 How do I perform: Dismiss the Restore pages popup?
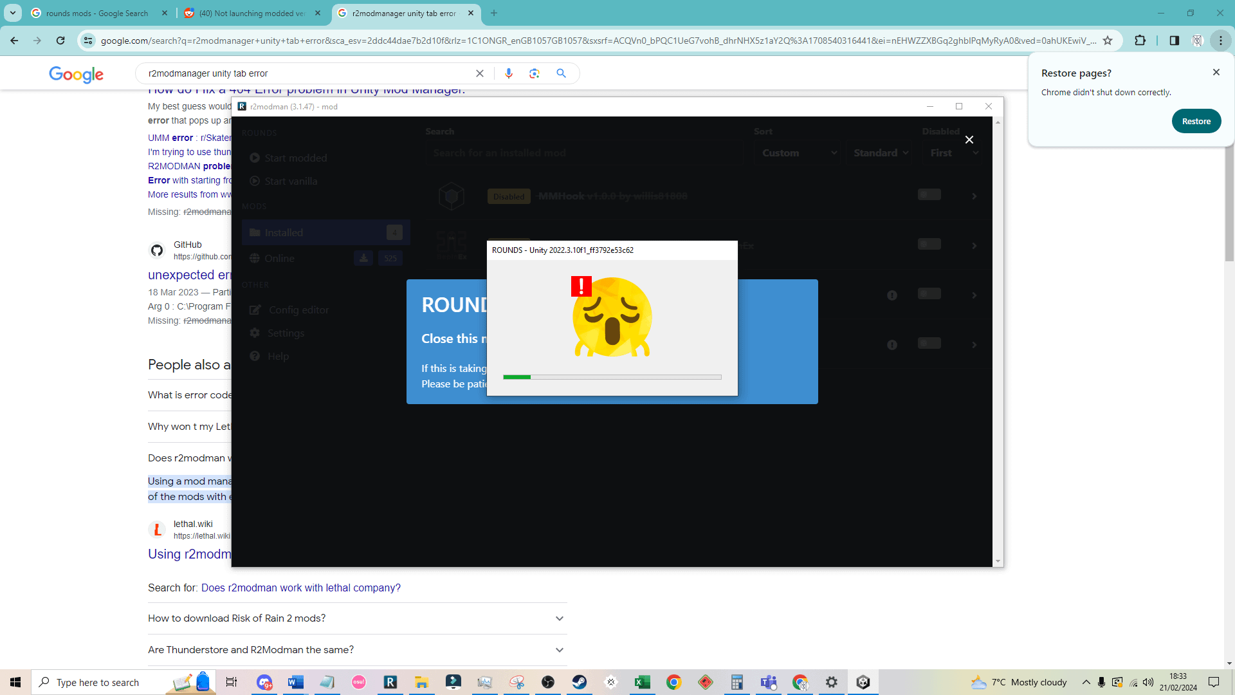[1216, 72]
